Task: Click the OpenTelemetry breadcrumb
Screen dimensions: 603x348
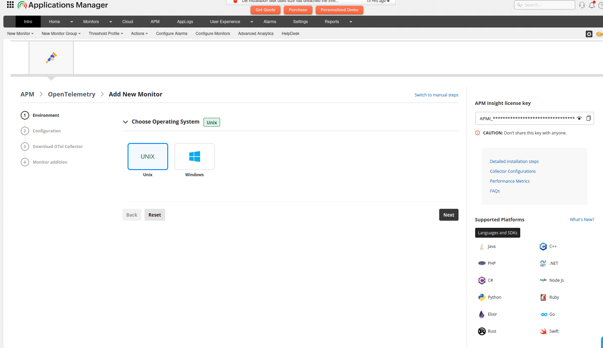Action: (x=72, y=94)
